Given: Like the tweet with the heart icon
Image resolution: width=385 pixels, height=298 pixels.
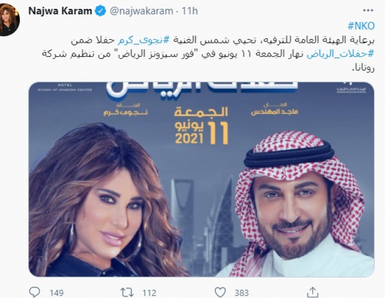Looking at the screenshot, I should (220, 293).
